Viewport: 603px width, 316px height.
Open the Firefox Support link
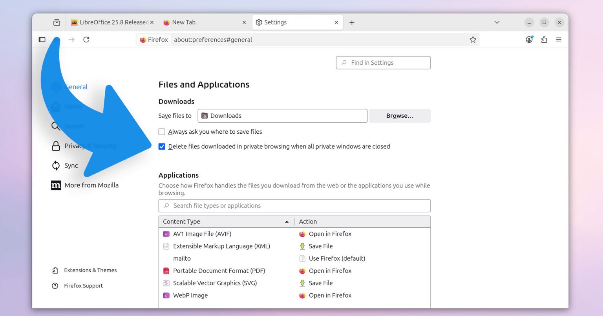[77, 286]
